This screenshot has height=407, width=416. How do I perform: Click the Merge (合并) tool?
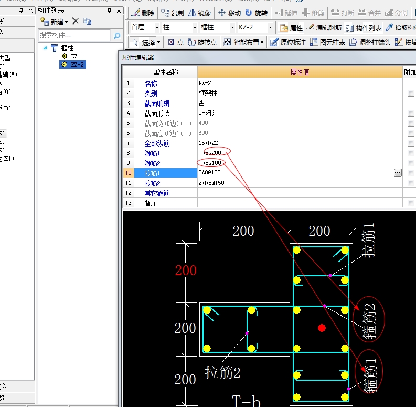pos(369,13)
